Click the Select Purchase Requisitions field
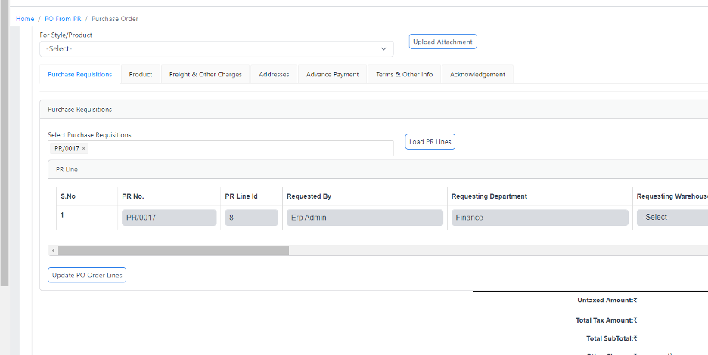 pyautogui.click(x=242, y=149)
